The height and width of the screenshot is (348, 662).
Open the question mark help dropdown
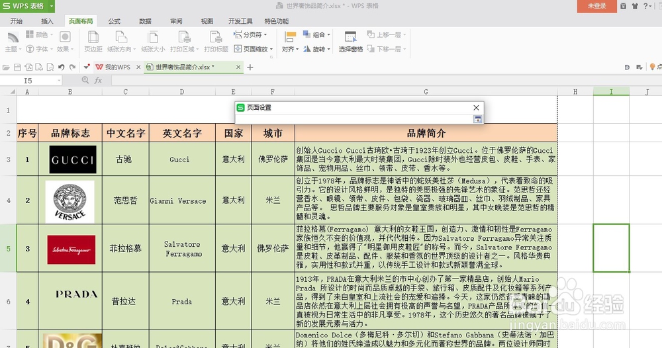[x=647, y=6]
